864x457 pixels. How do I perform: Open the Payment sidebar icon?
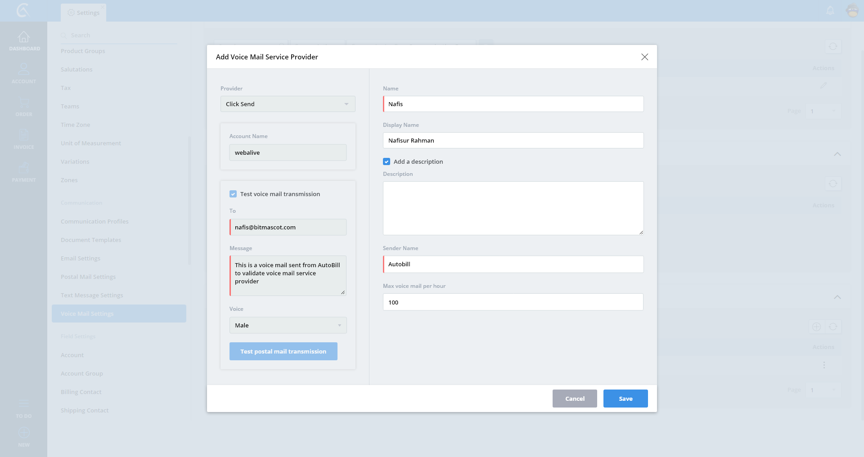pos(24,168)
